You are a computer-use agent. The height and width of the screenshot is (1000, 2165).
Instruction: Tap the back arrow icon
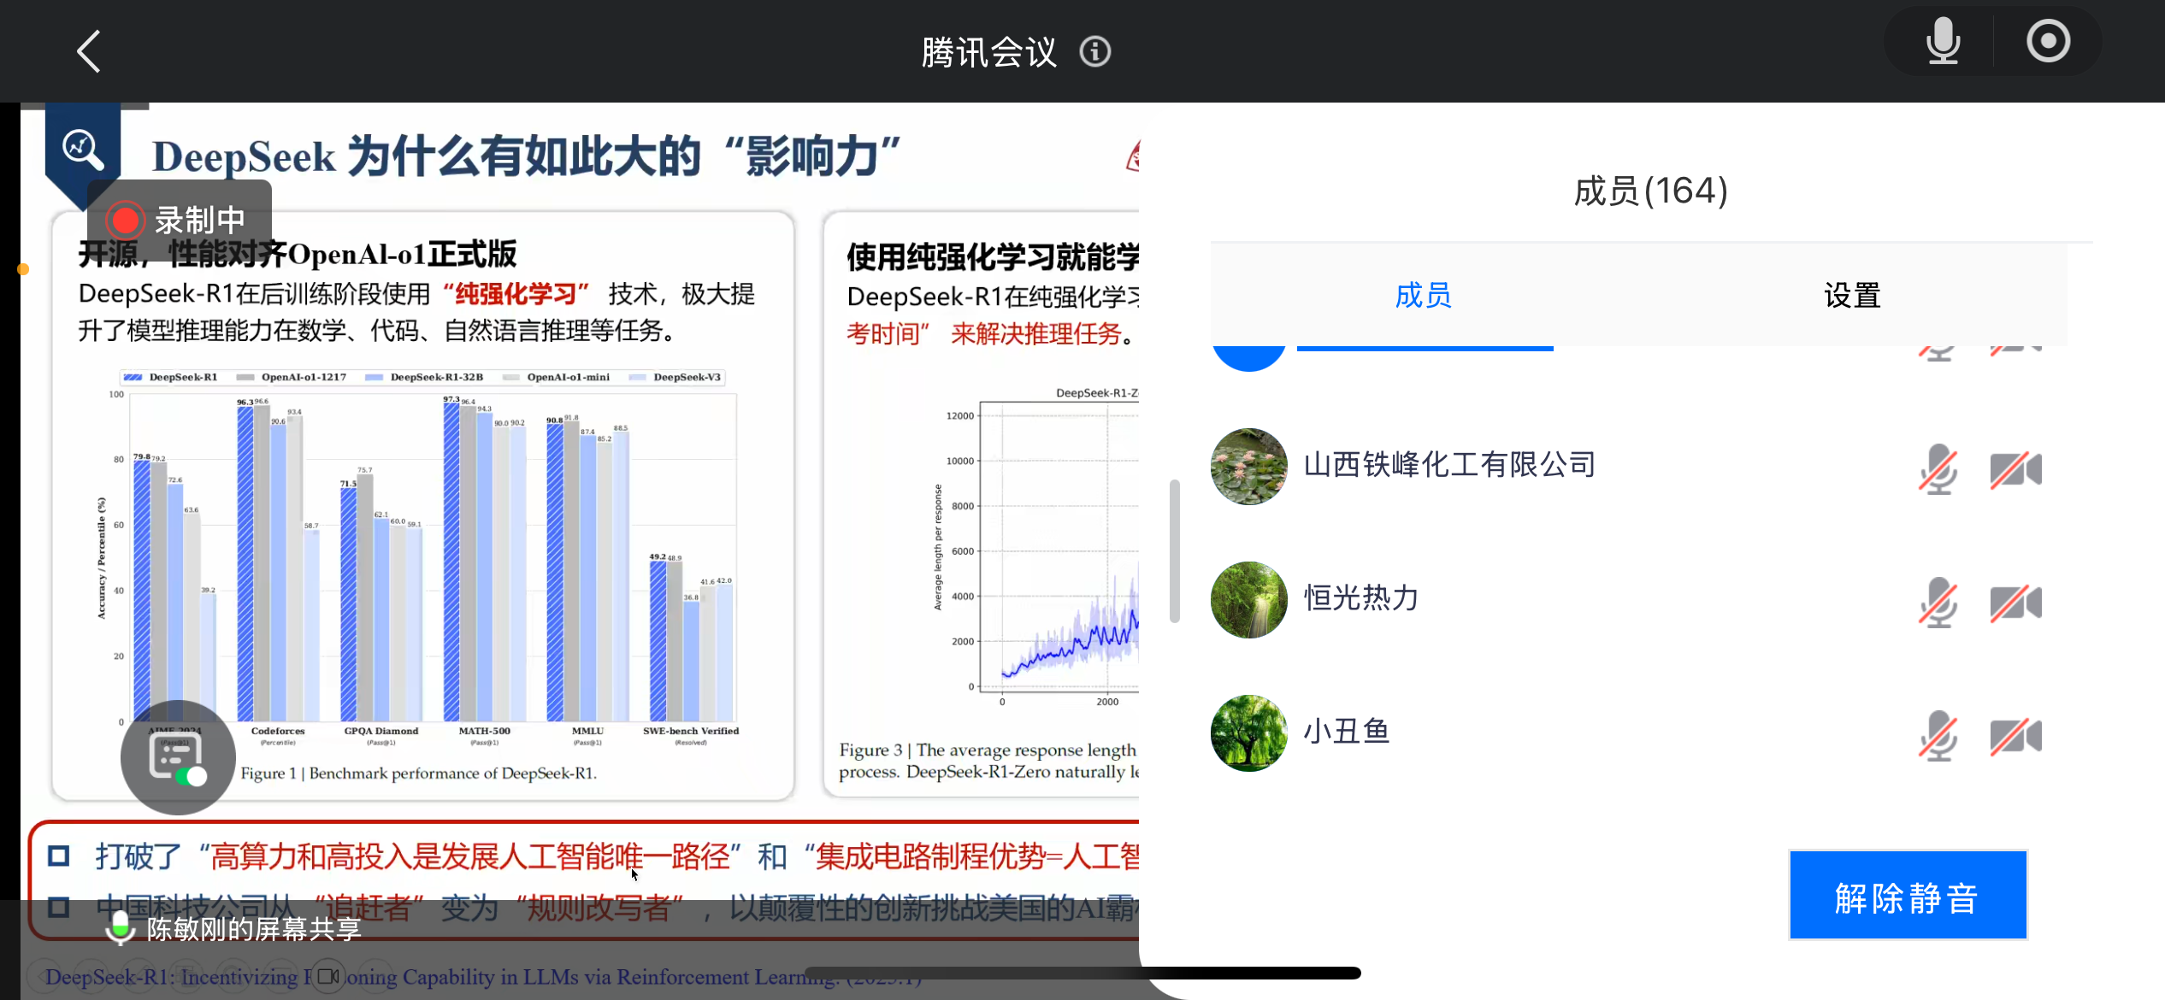89,51
